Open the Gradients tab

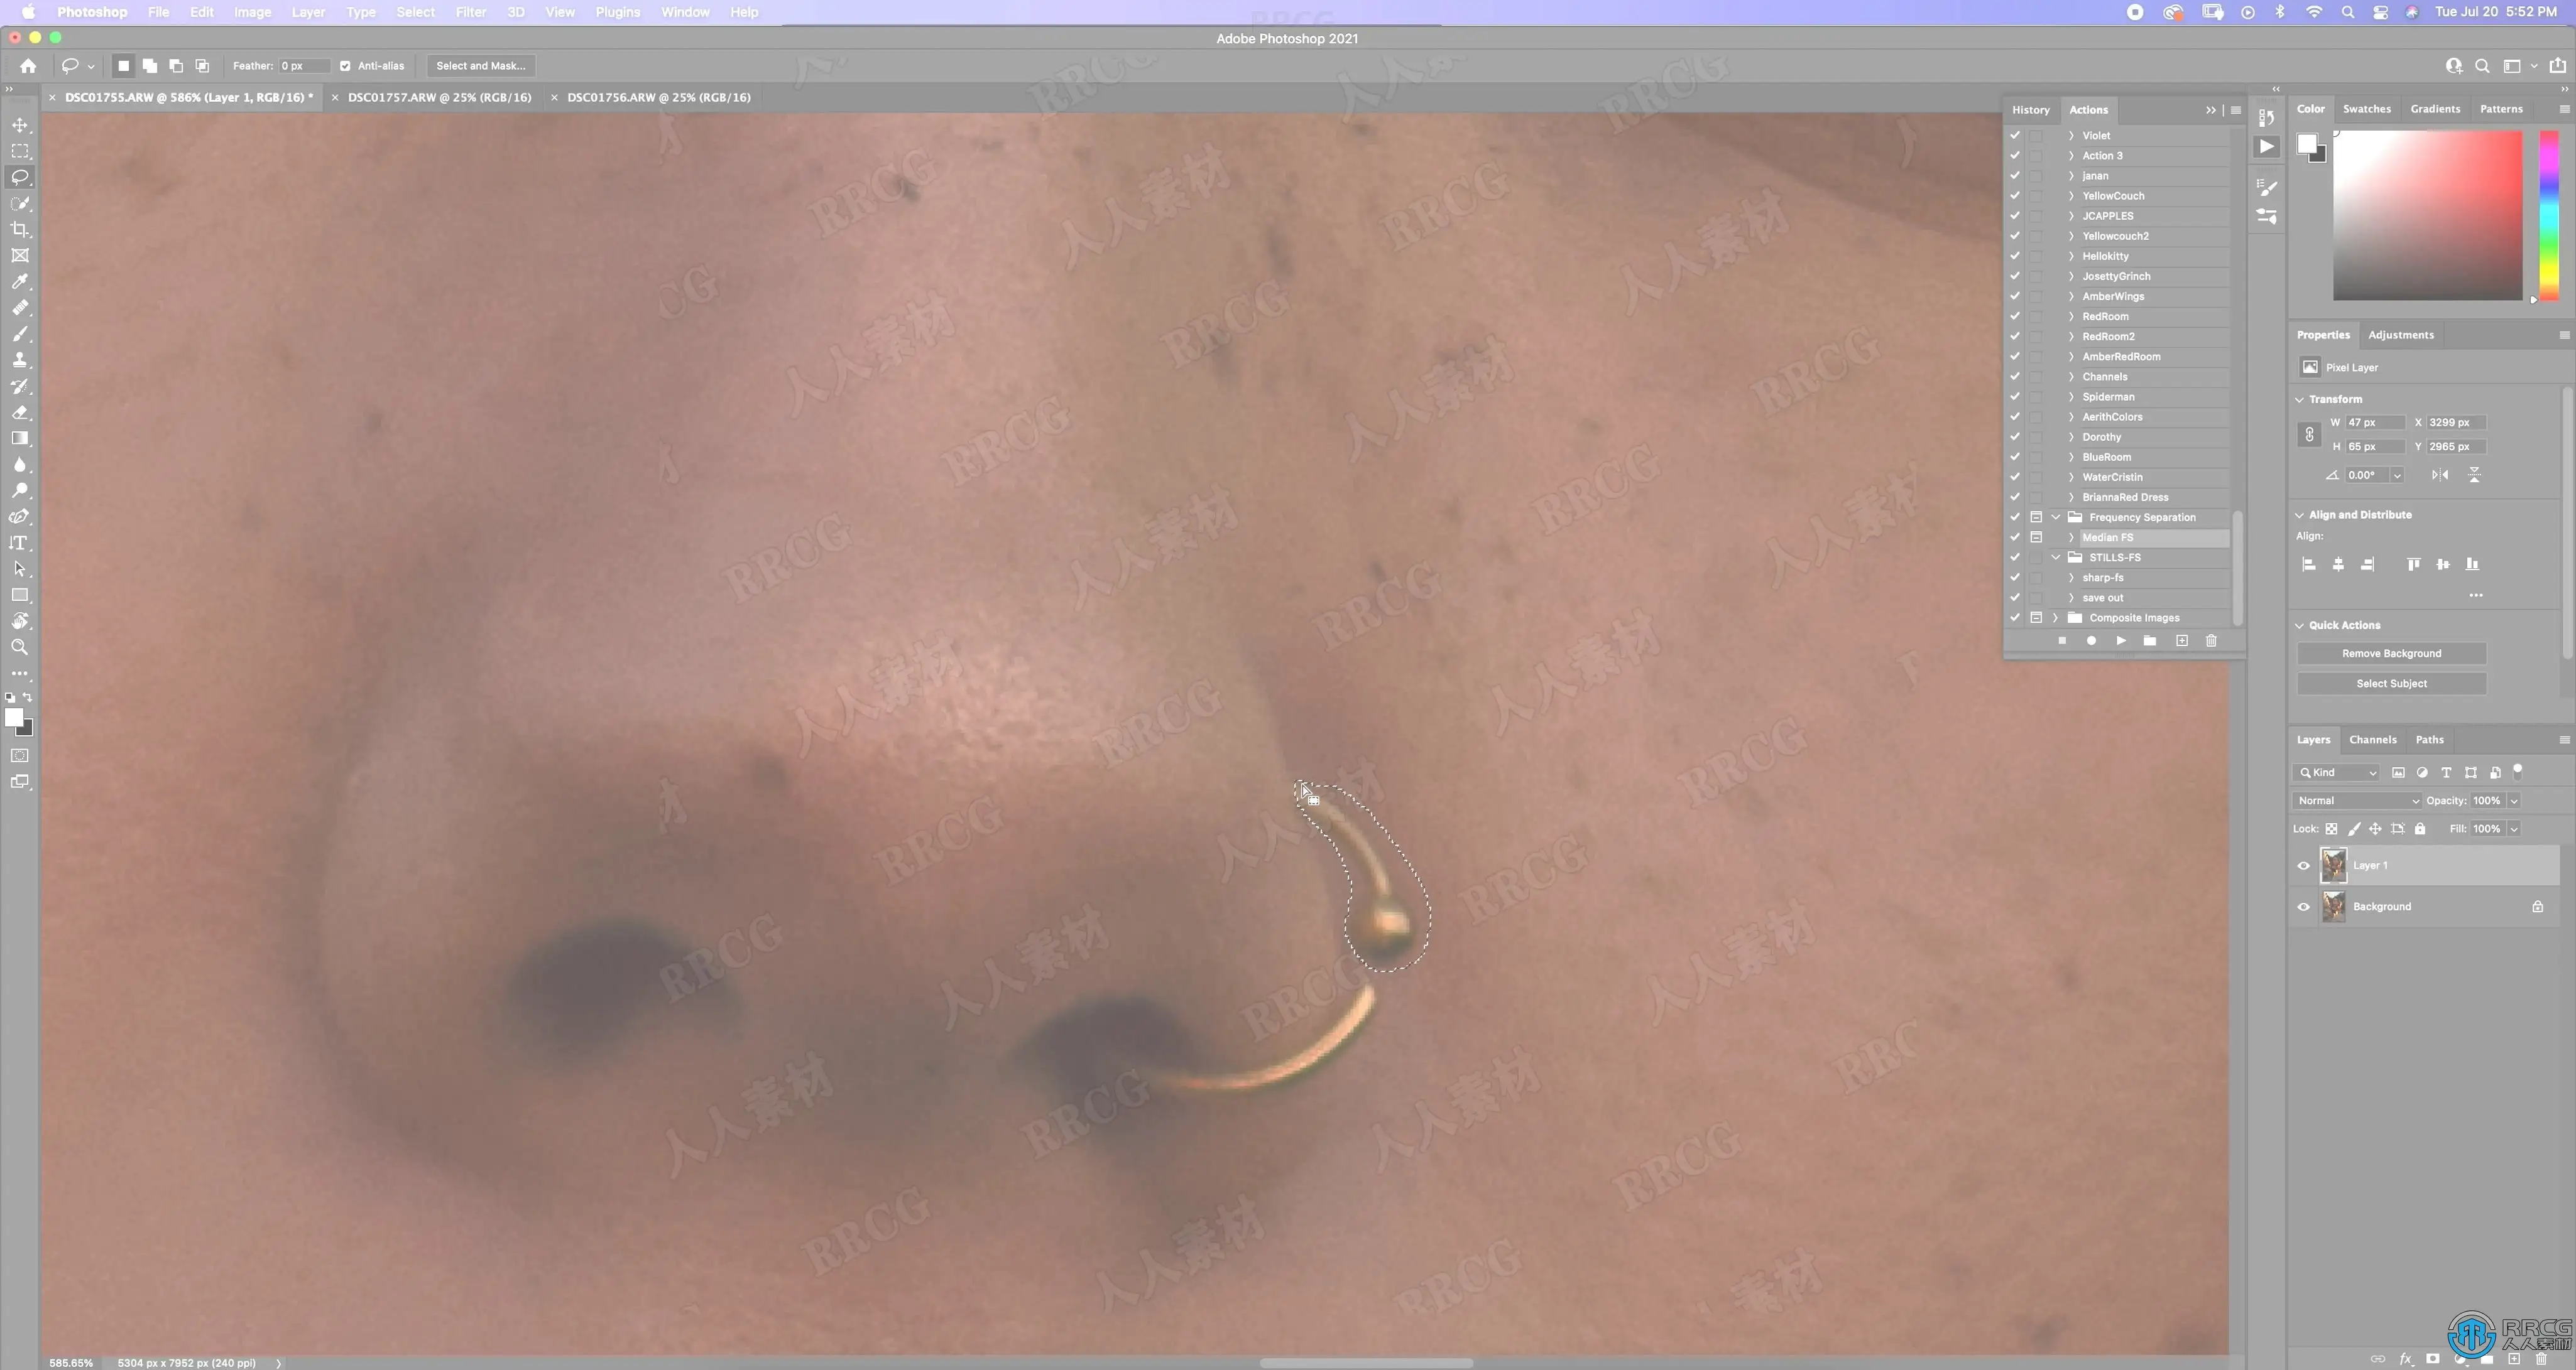(x=2434, y=109)
